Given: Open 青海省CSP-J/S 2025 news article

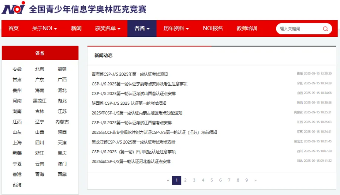Looking at the screenshot, I should (130, 74).
